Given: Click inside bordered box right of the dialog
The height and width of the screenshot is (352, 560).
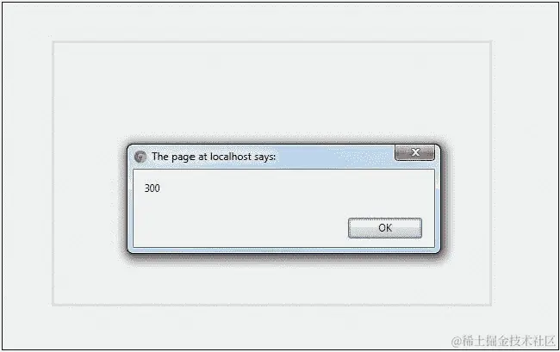Looking at the screenshot, I should (x=470, y=198).
